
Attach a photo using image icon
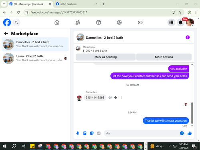coord(85,133)
